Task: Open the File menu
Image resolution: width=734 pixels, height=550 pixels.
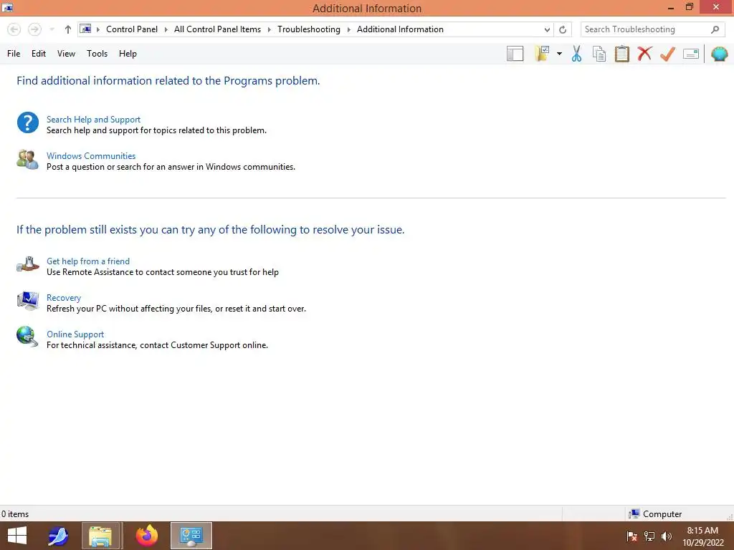Action: [x=14, y=54]
